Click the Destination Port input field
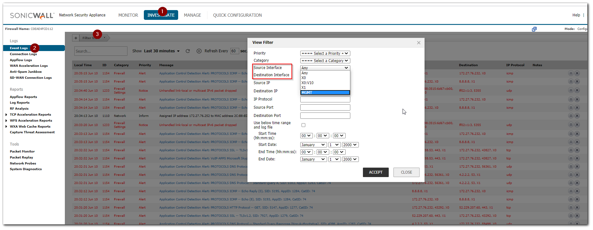This screenshot has height=230, width=593. [325, 116]
